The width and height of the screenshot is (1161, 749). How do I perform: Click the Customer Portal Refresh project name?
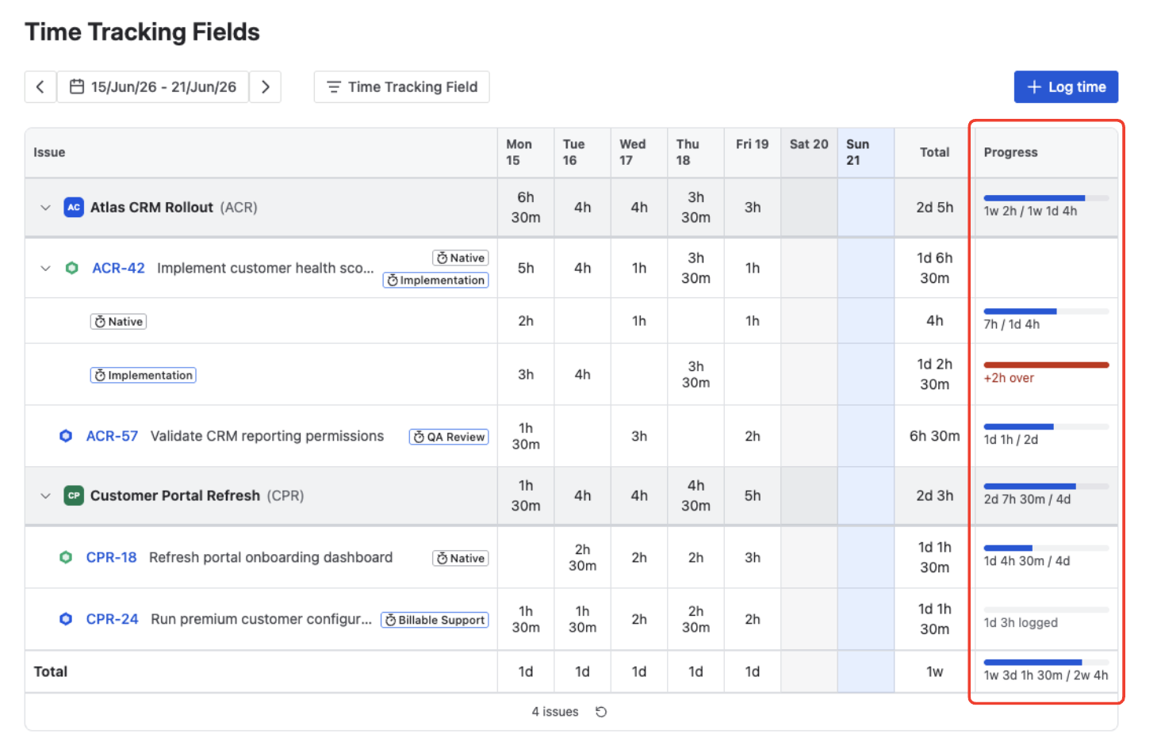tap(175, 496)
